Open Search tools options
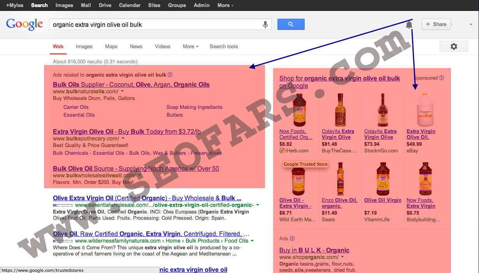Viewport: 479px width, 273px height. click(x=224, y=46)
